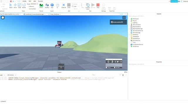Select LocalizationService in Explorer
This screenshot has height=106, width=188.
138,44
